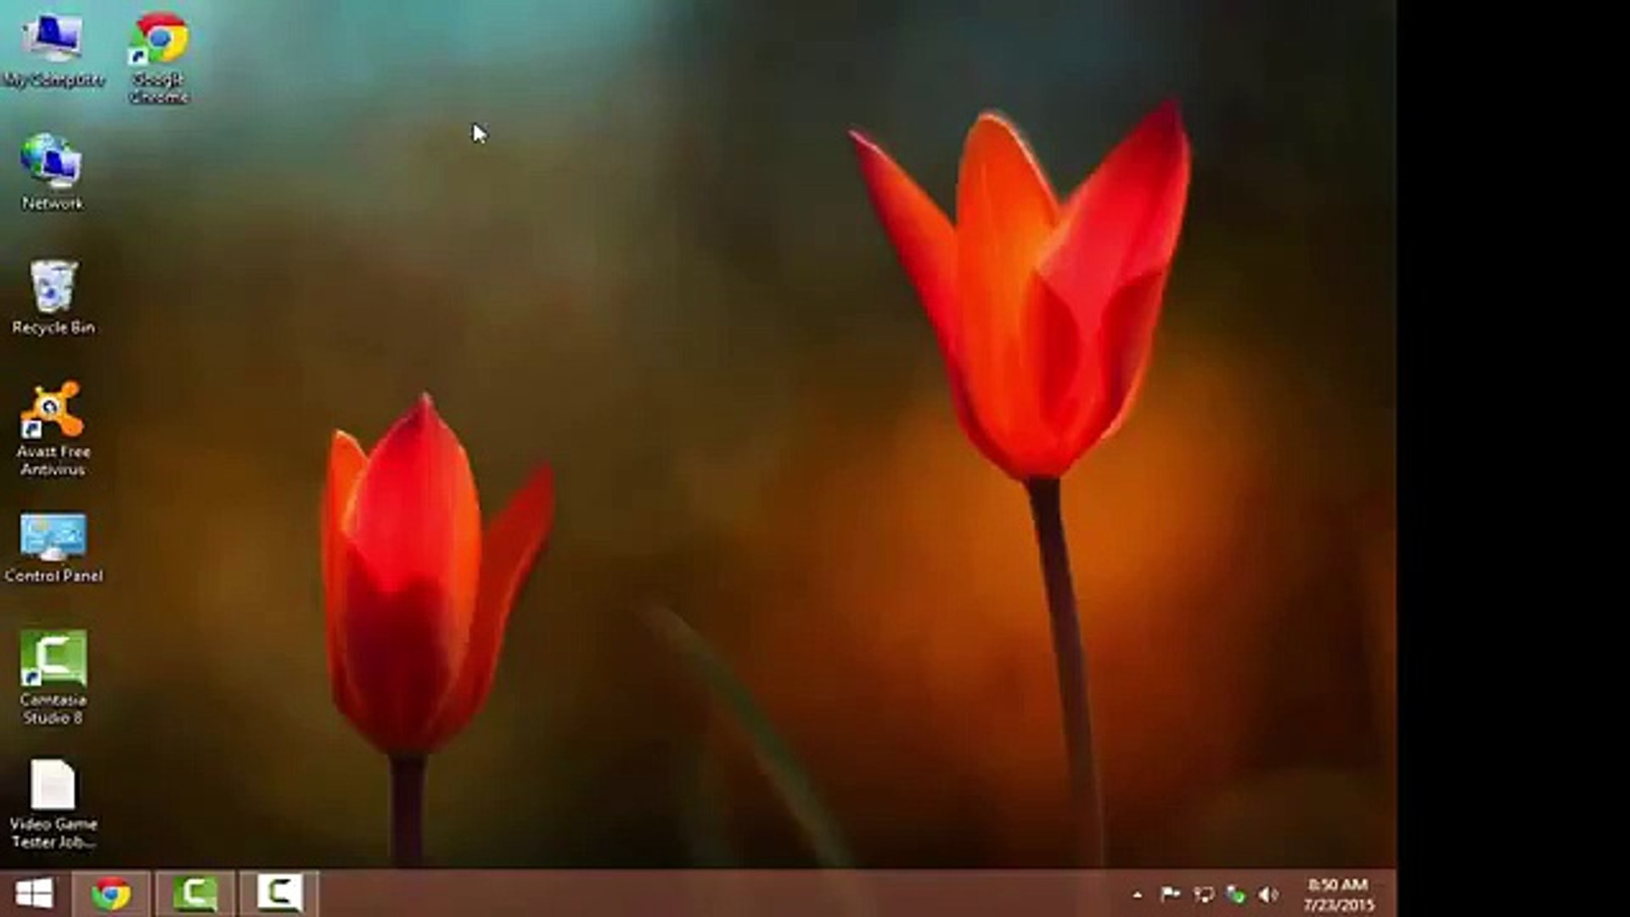Switch to white Camtasia Recorder taskbar button
The image size is (1630, 917).
(278, 893)
